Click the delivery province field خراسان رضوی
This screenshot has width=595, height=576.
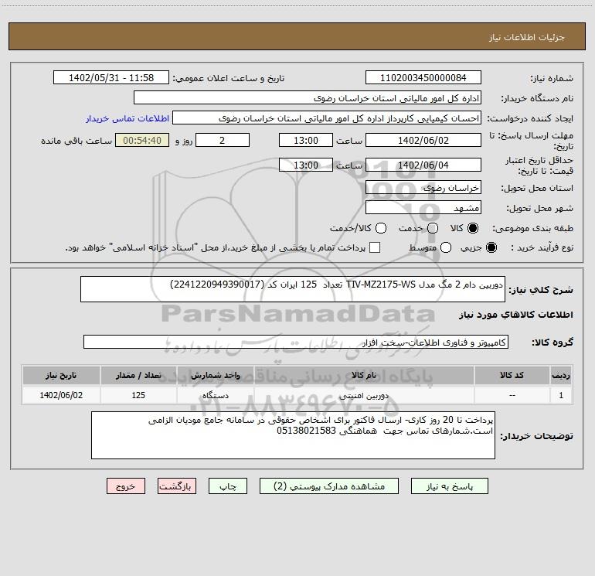coord(423,187)
